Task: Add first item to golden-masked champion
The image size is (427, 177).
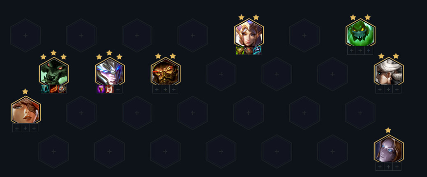Action: 157,89
